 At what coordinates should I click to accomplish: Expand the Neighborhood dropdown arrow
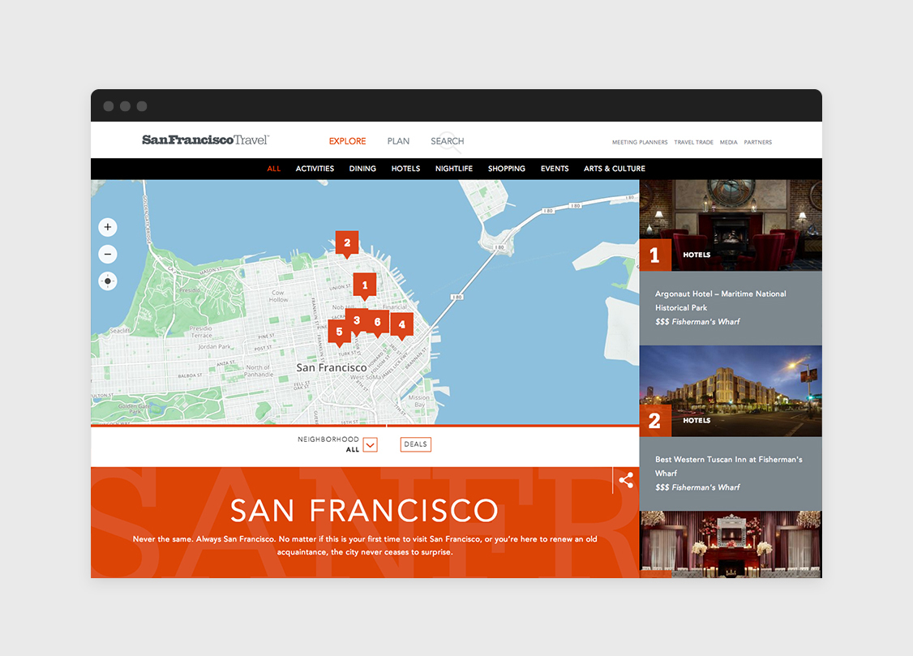tap(370, 444)
